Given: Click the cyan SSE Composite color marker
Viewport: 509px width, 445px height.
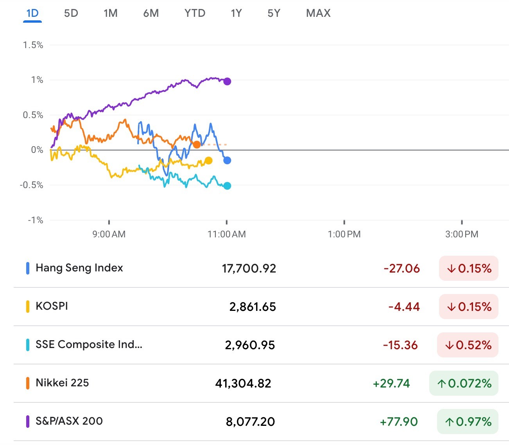Looking at the screenshot, I should pyautogui.click(x=28, y=345).
